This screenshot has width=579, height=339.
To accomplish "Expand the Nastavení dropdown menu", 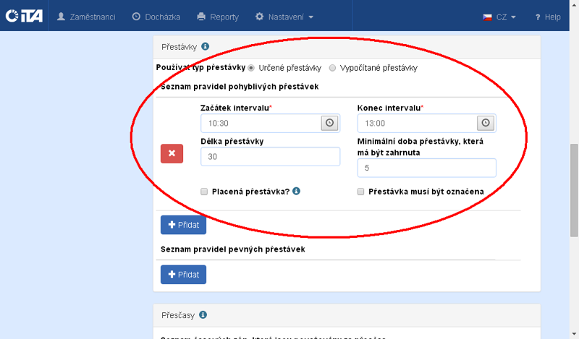I will (284, 17).
